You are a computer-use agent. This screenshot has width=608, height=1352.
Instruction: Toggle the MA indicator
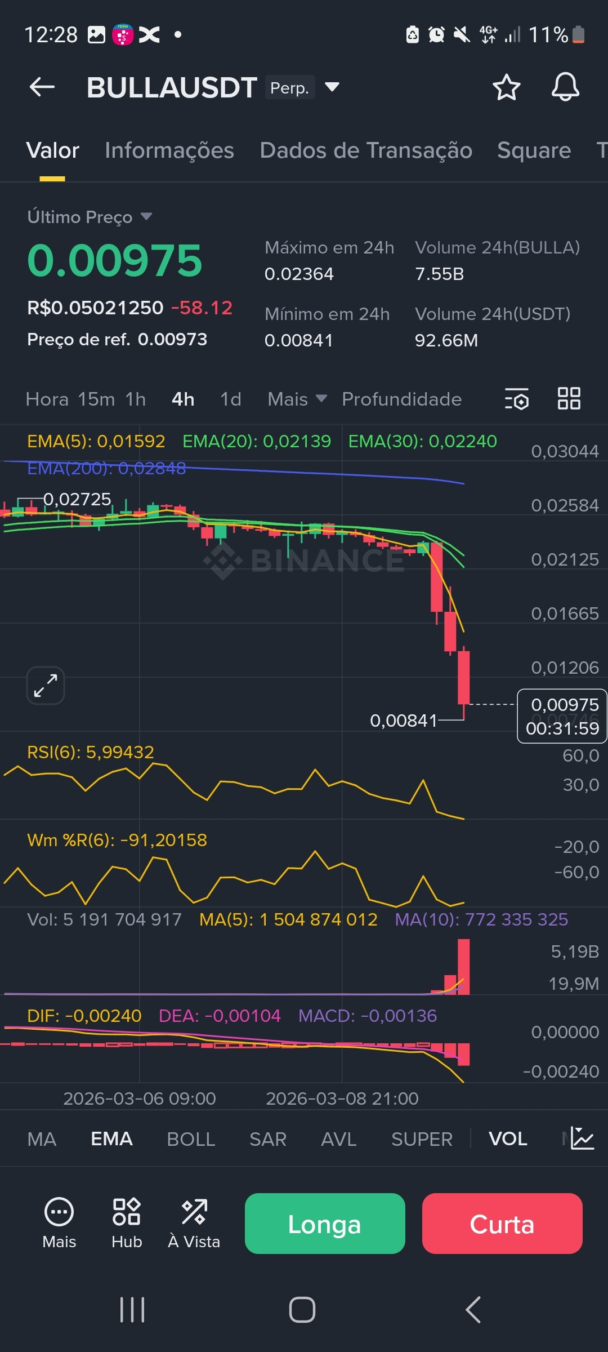[x=42, y=1139]
